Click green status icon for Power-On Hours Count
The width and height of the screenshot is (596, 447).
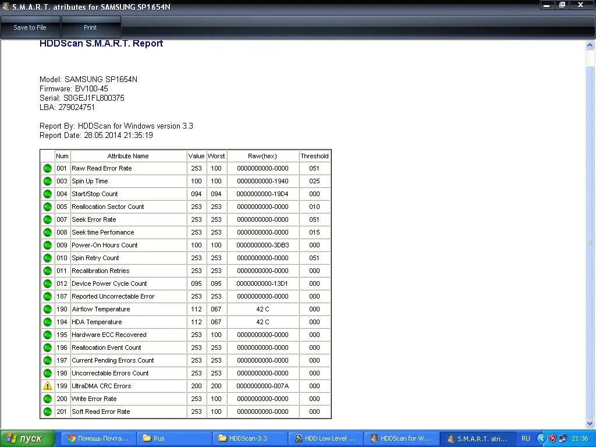pyautogui.click(x=48, y=245)
